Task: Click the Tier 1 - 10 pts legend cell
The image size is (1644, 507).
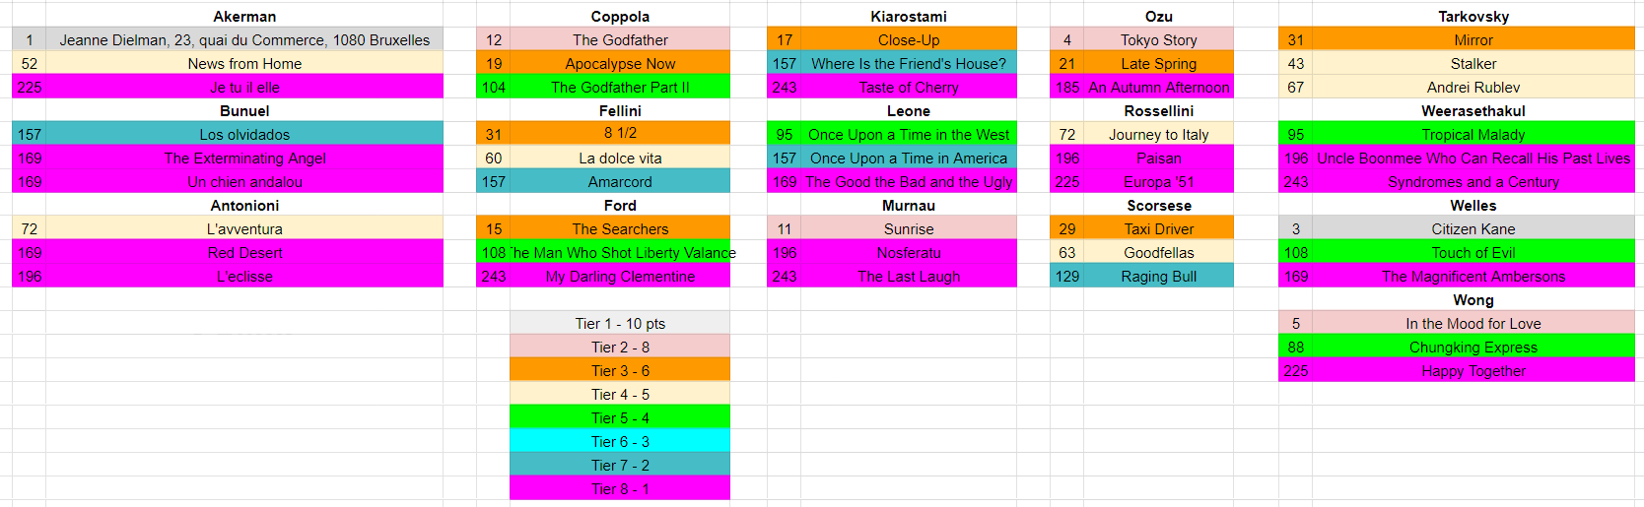Action: click(620, 324)
